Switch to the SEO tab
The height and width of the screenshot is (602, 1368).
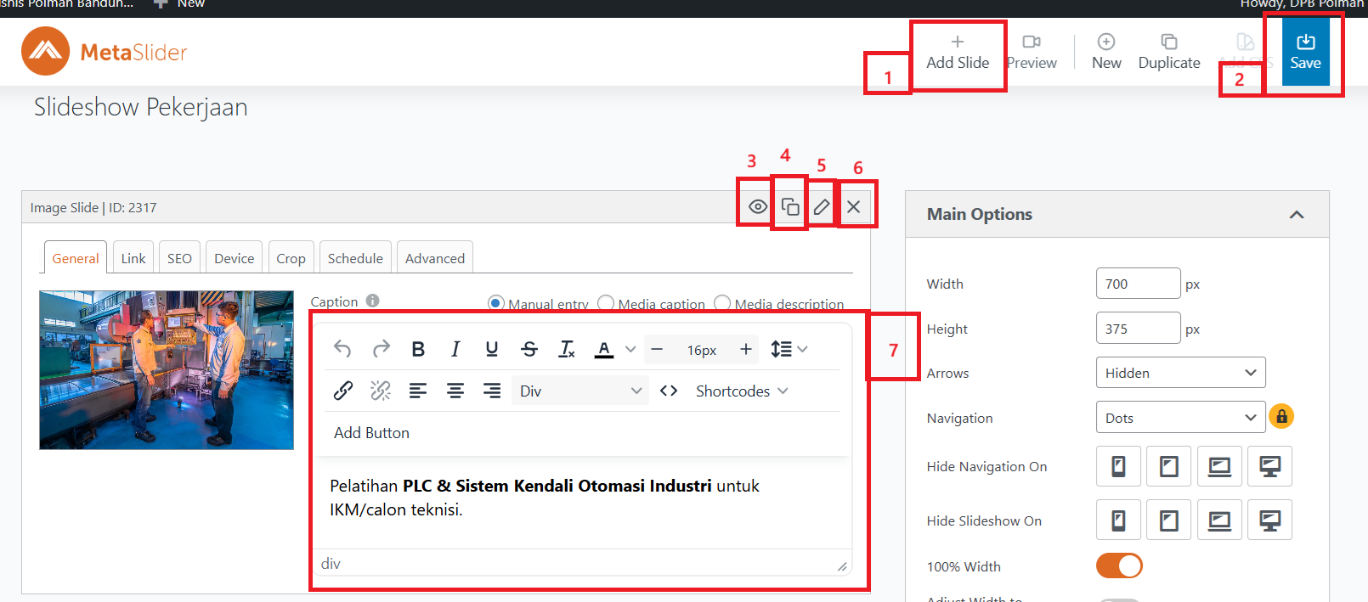click(x=179, y=258)
